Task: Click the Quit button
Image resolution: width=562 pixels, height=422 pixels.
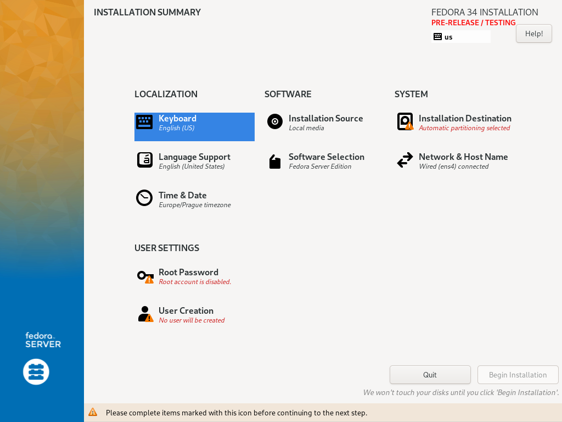Action: pos(430,375)
